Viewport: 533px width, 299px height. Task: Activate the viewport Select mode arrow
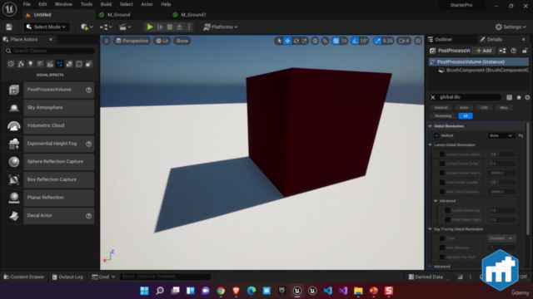(x=279, y=41)
